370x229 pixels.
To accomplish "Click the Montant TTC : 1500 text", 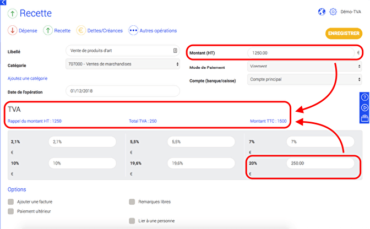I will point(268,121).
